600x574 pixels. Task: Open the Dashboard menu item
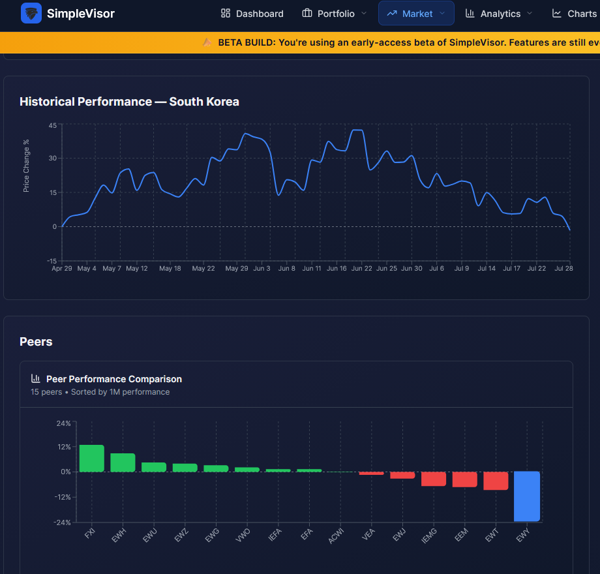[x=252, y=14]
